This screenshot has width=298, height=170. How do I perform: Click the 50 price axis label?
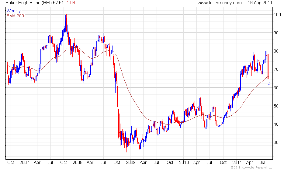point(276,106)
